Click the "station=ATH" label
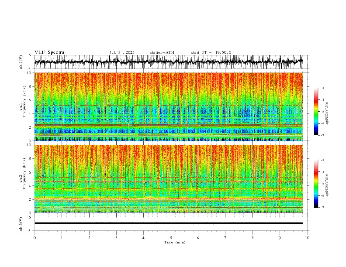The width and height of the screenshot is (346, 267). 162,52
